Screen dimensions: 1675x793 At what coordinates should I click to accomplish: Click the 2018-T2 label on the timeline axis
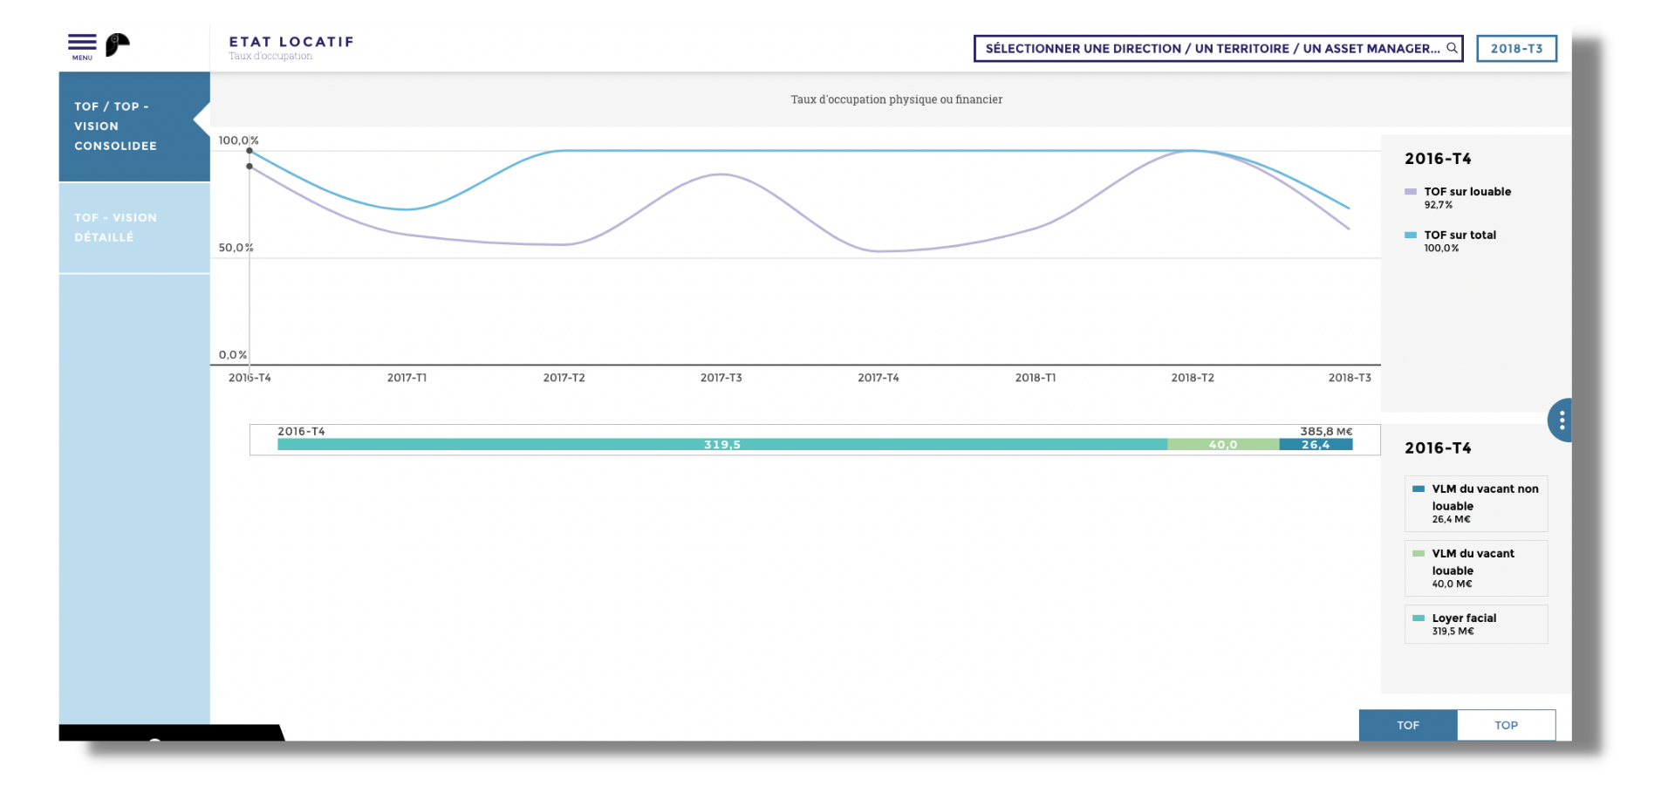[1192, 378]
